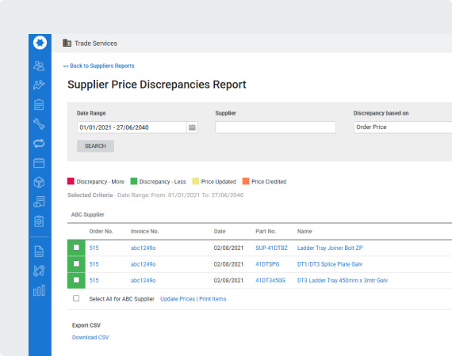This screenshot has width=452, height=356.
Task: Click the Name column header
Action: (x=305, y=231)
